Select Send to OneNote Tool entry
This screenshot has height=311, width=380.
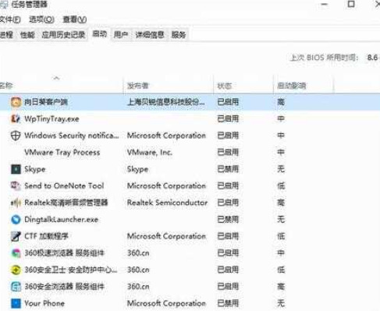(x=64, y=186)
